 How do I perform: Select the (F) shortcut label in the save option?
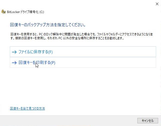50,52
